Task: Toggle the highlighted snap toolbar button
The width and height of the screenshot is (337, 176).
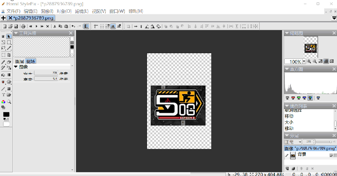Action: coord(113,26)
